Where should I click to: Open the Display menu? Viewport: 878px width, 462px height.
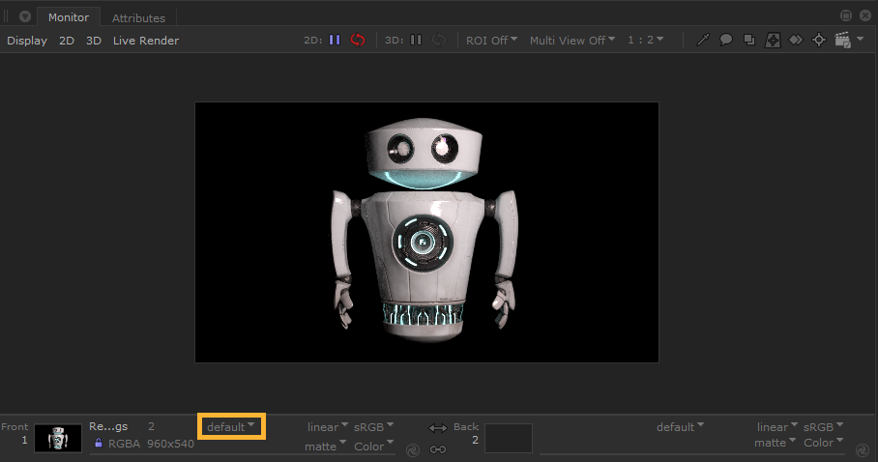(x=27, y=41)
